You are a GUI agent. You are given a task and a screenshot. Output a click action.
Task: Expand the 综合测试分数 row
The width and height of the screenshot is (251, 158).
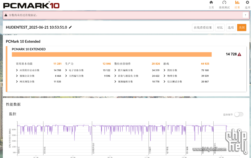click(x=164, y=82)
